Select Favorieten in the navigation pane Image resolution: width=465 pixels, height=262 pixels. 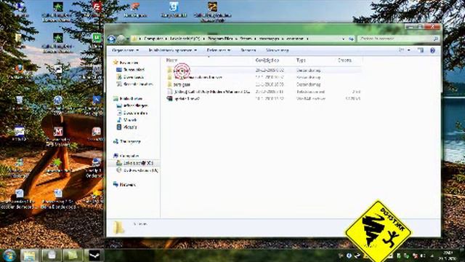click(126, 63)
